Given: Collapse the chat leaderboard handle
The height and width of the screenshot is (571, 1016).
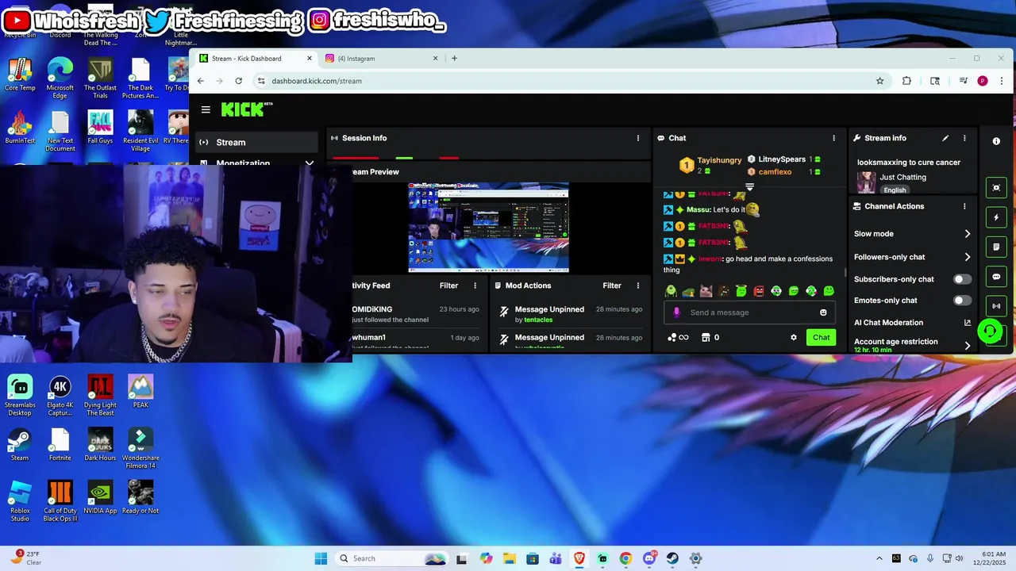Looking at the screenshot, I should pyautogui.click(x=749, y=187).
